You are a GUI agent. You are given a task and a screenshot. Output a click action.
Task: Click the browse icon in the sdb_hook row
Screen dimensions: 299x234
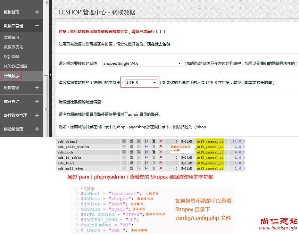[x=124, y=152]
